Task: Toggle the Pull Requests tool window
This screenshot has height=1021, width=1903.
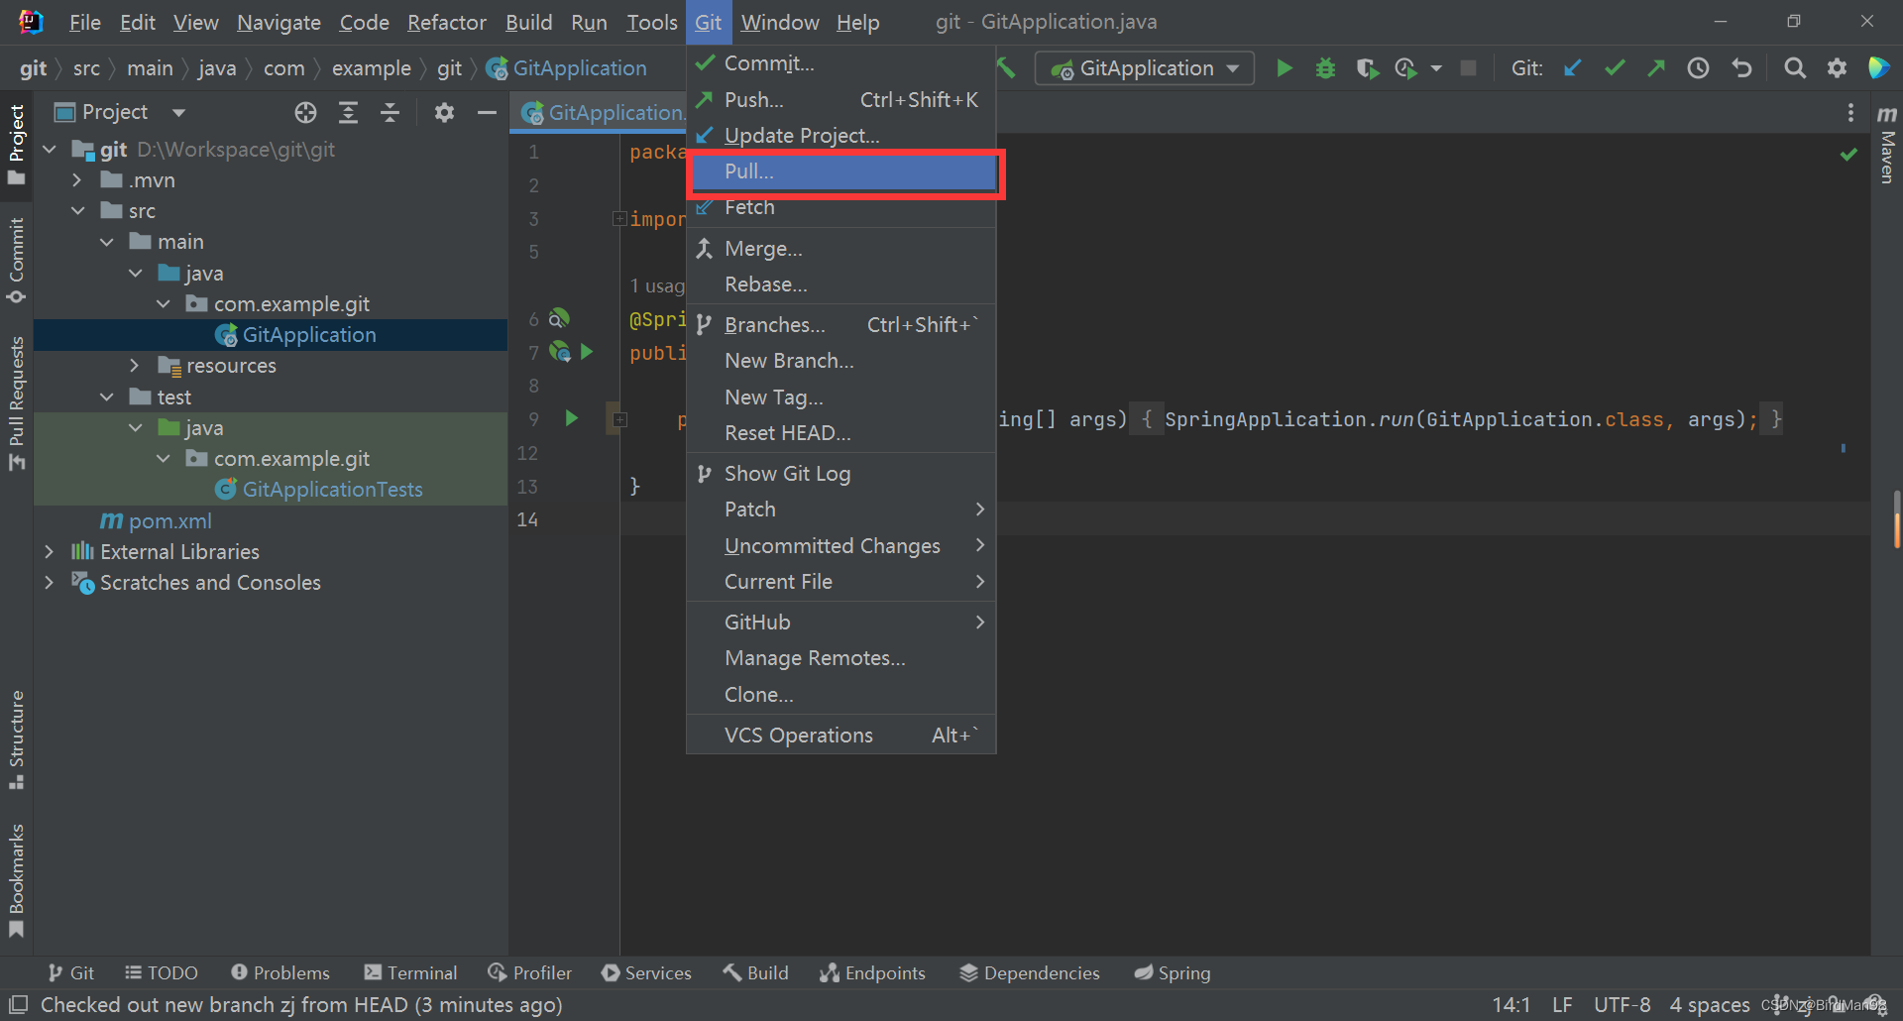Action: [16, 403]
